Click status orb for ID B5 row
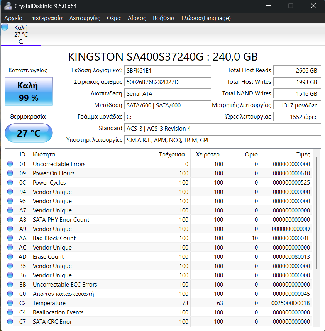Screen dimensions: 325x331 point(10,266)
